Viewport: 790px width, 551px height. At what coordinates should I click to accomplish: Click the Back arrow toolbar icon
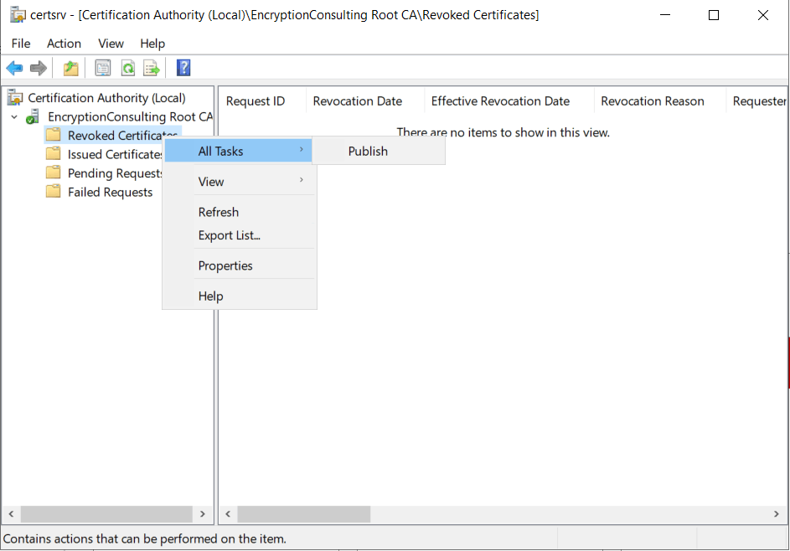coord(14,68)
